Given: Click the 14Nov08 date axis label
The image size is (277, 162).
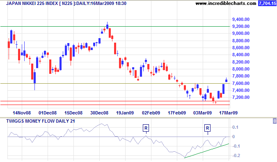Looking at the screenshot, I should click(22, 113).
